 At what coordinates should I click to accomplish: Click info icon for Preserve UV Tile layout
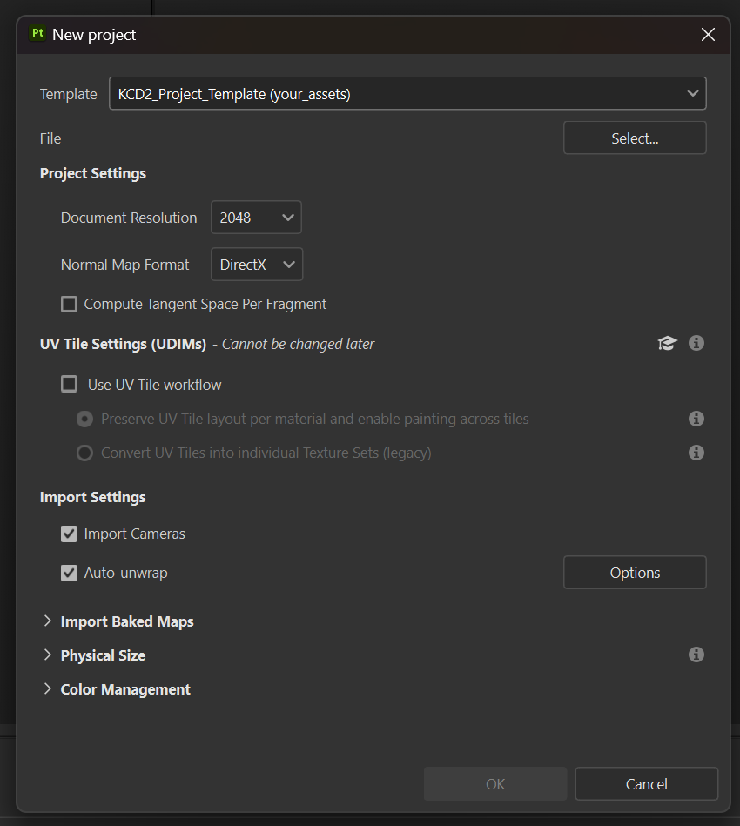coord(696,419)
